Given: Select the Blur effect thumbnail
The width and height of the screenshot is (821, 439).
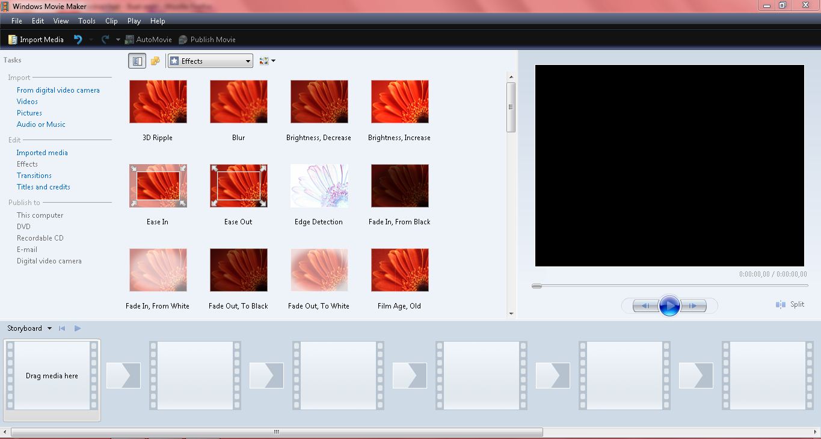Looking at the screenshot, I should 238,101.
